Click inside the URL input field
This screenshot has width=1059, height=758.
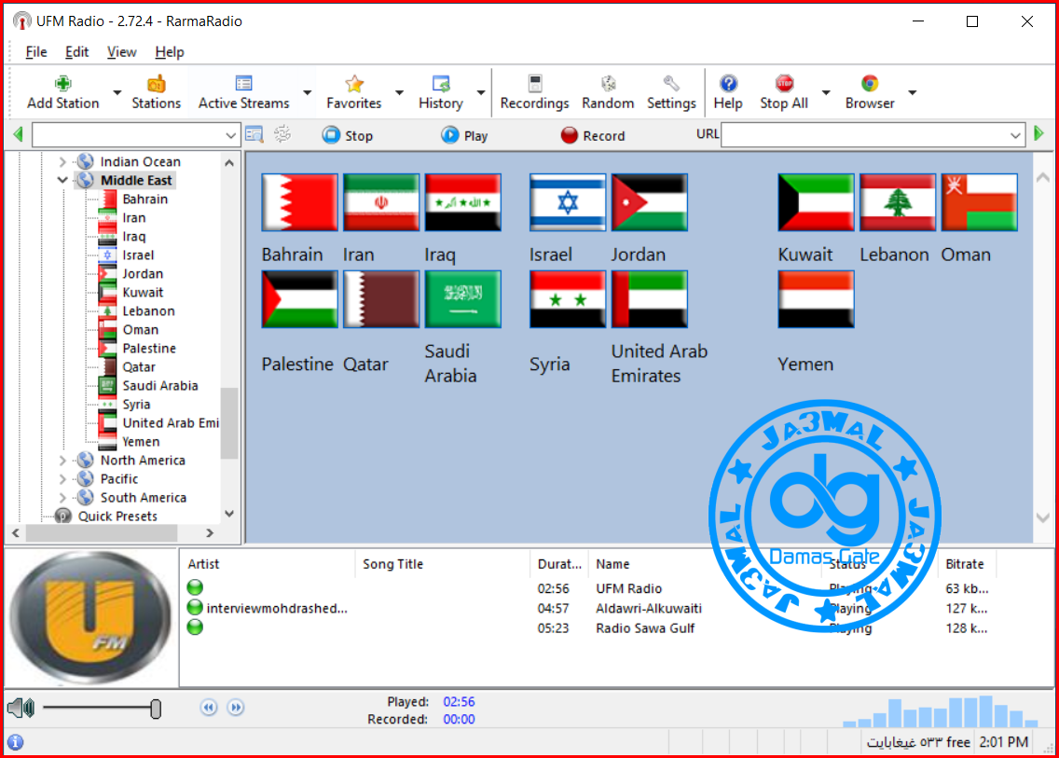[x=864, y=135]
